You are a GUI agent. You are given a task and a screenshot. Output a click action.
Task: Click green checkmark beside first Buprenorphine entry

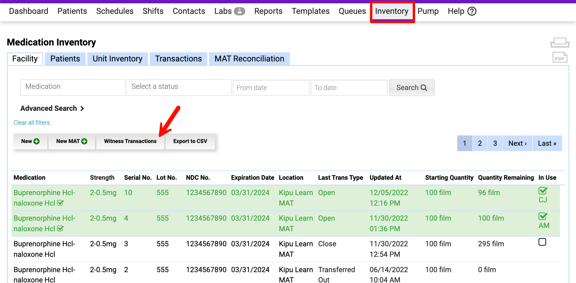pyautogui.click(x=60, y=203)
